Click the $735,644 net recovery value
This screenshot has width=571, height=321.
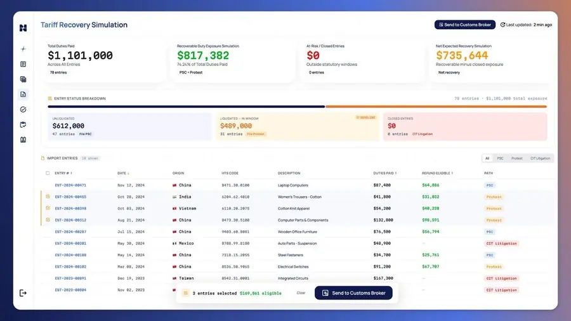tap(462, 56)
